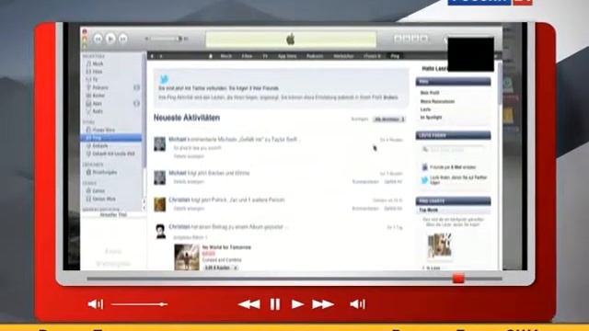Viewport: 589px width, 331px height.
Task: Open the Musik tab in store navigation bar
Action: pyautogui.click(x=226, y=56)
